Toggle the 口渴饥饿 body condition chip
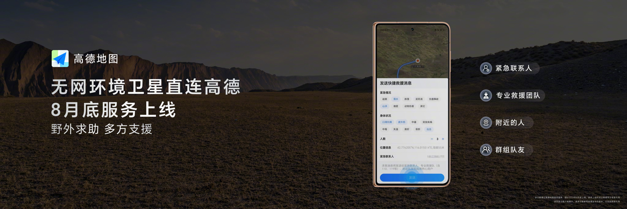Viewport: 627px width, 209px height. 387,122
